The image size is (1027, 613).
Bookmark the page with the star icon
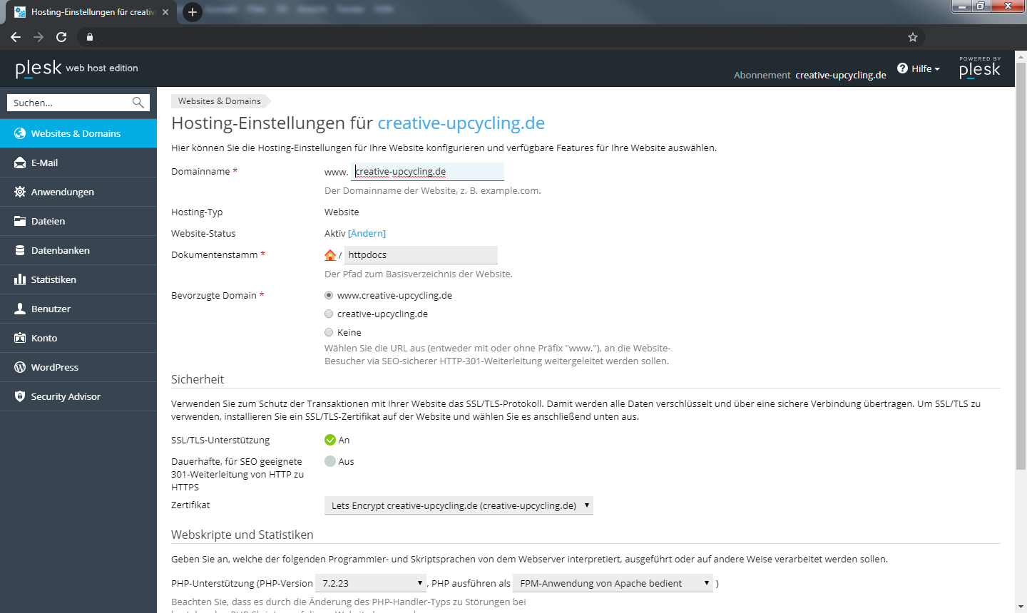pos(913,37)
